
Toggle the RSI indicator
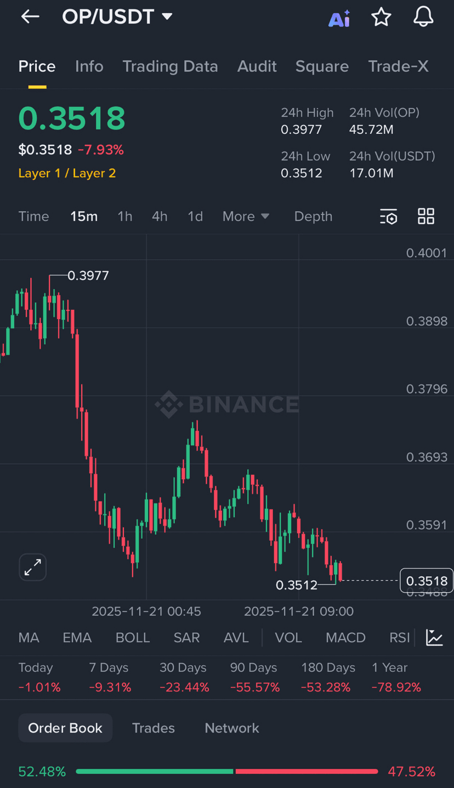(x=400, y=638)
